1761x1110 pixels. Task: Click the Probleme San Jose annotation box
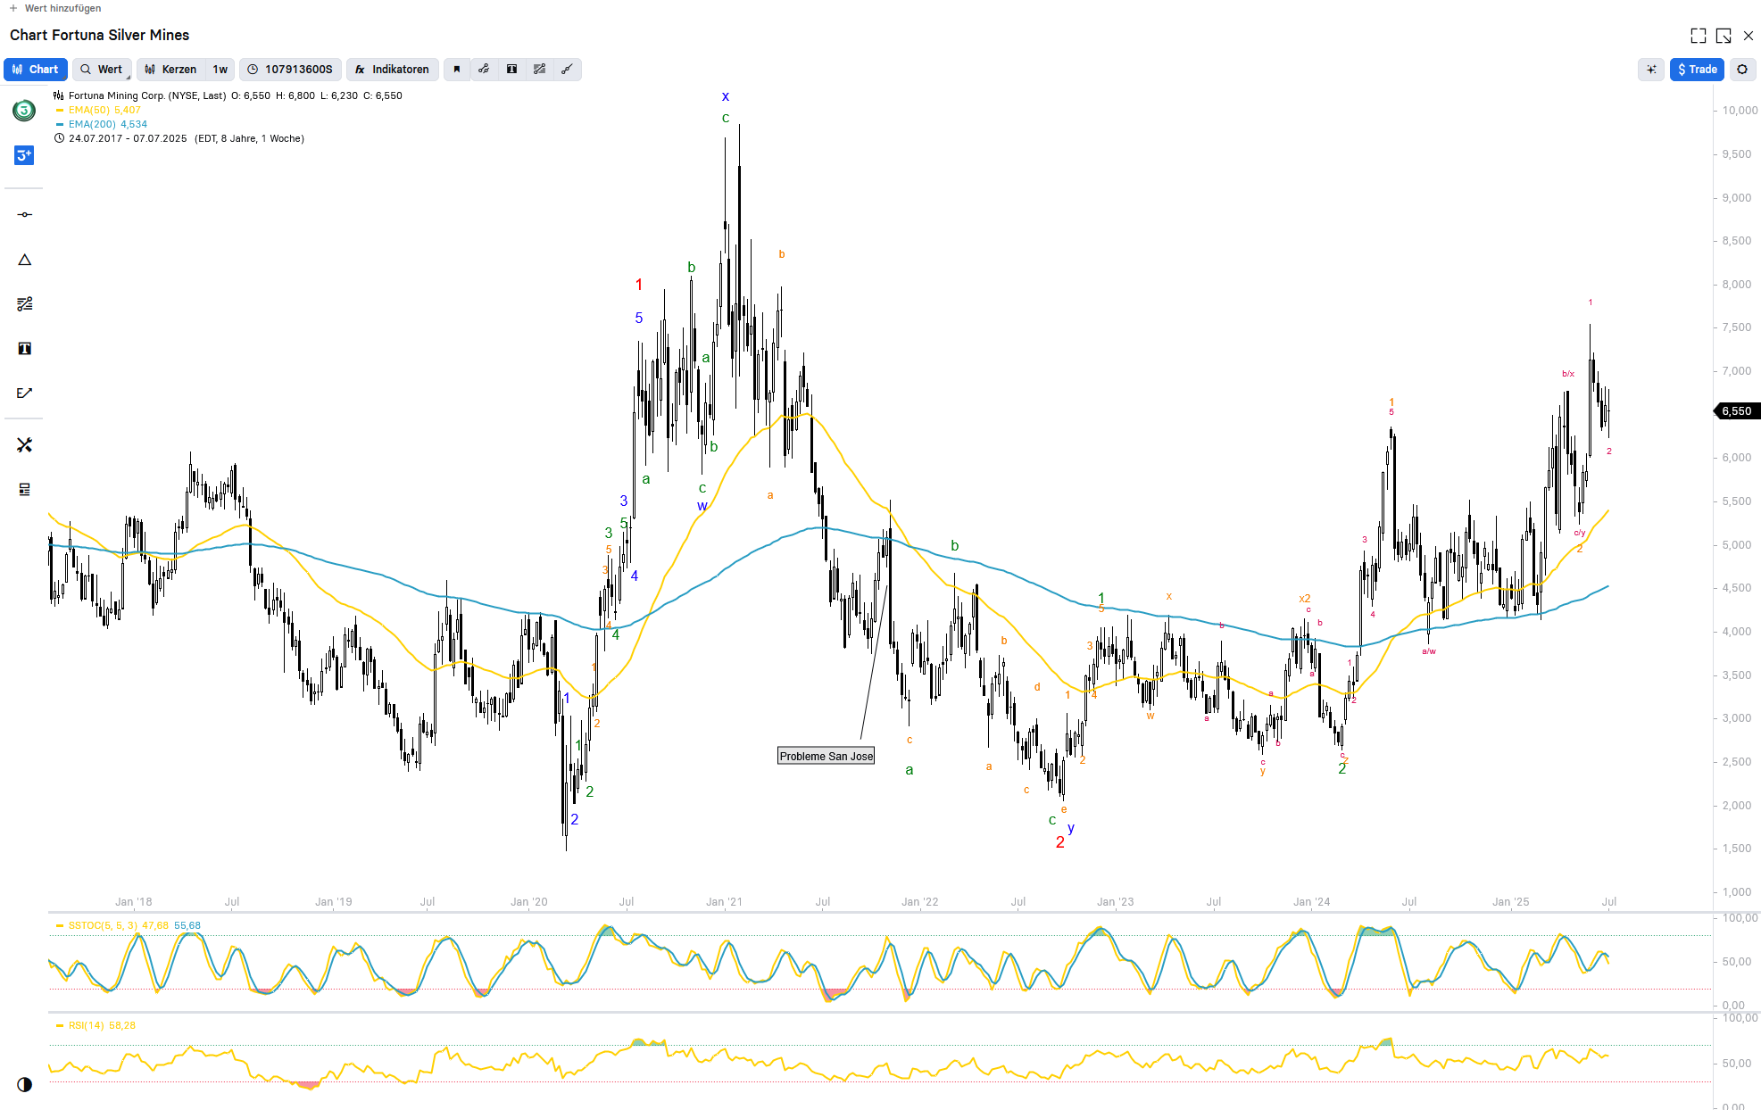tap(826, 756)
